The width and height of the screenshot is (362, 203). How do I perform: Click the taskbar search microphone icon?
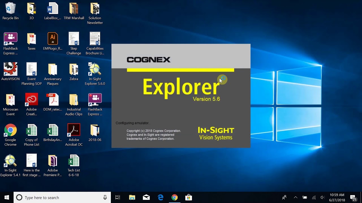(x=105, y=197)
